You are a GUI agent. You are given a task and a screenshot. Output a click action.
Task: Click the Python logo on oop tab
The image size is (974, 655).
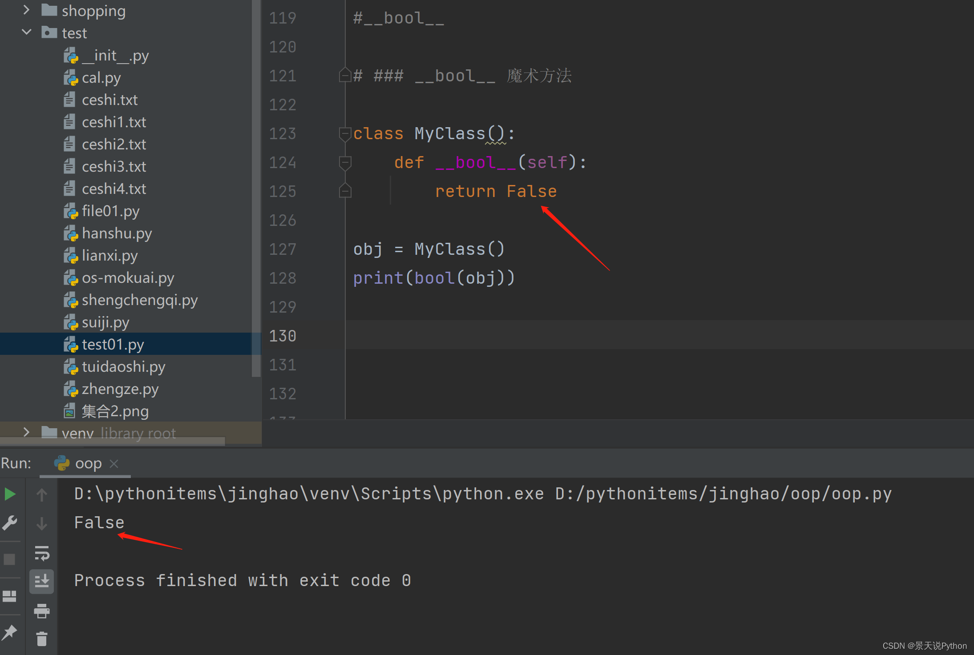[61, 463]
